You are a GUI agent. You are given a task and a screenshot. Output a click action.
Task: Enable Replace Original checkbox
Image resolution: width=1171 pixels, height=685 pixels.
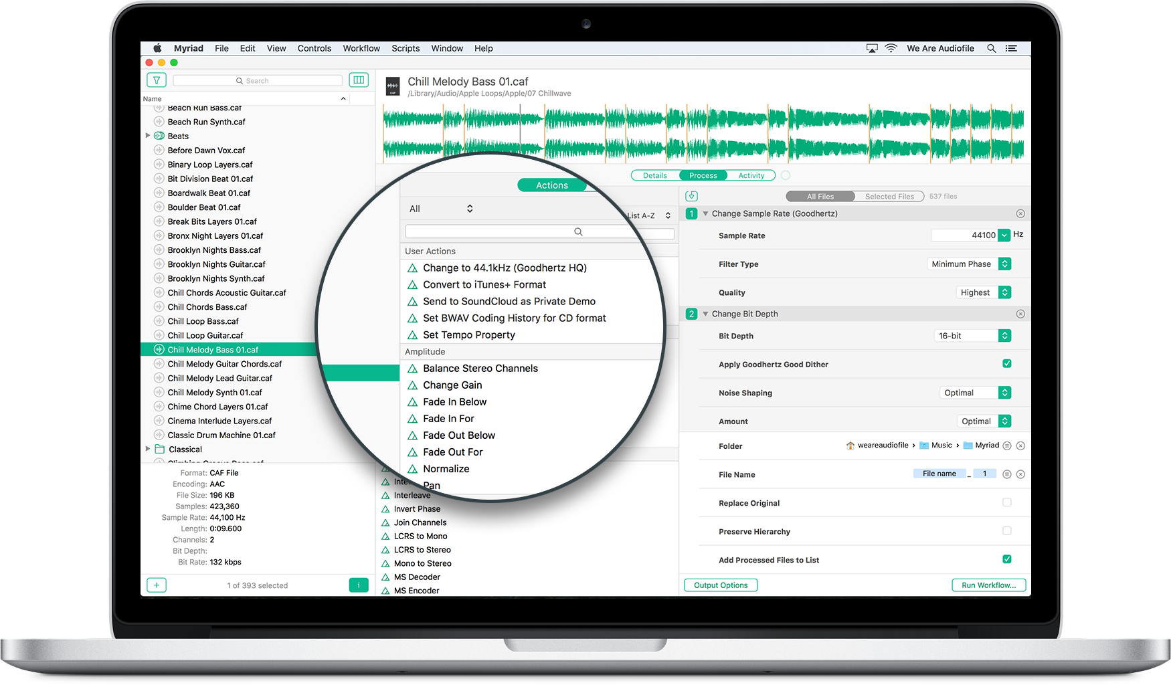click(1007, 502)
